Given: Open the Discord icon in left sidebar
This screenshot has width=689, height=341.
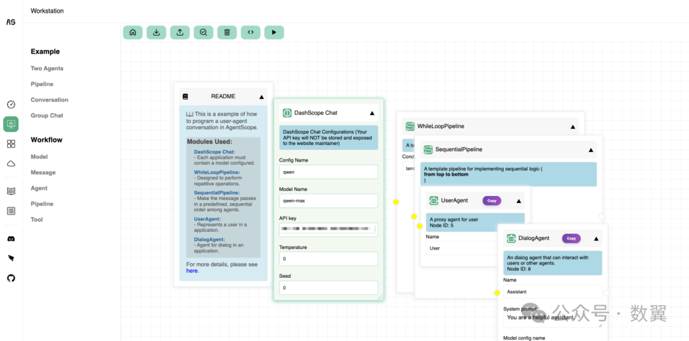Looking at the screenshot, I should (11, 239).
